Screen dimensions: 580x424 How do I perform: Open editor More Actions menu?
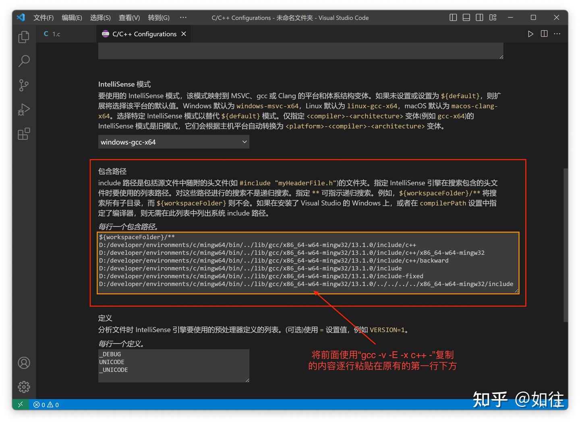point(557,34)
